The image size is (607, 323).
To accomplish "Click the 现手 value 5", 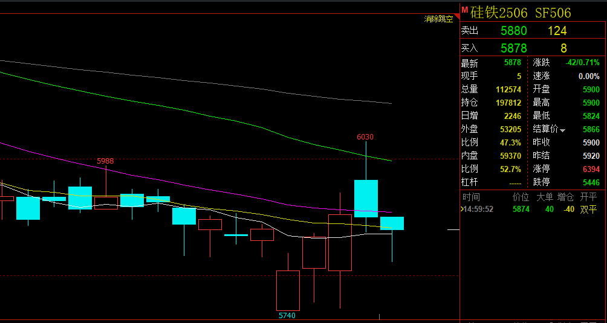I will [x=519, y=76].
